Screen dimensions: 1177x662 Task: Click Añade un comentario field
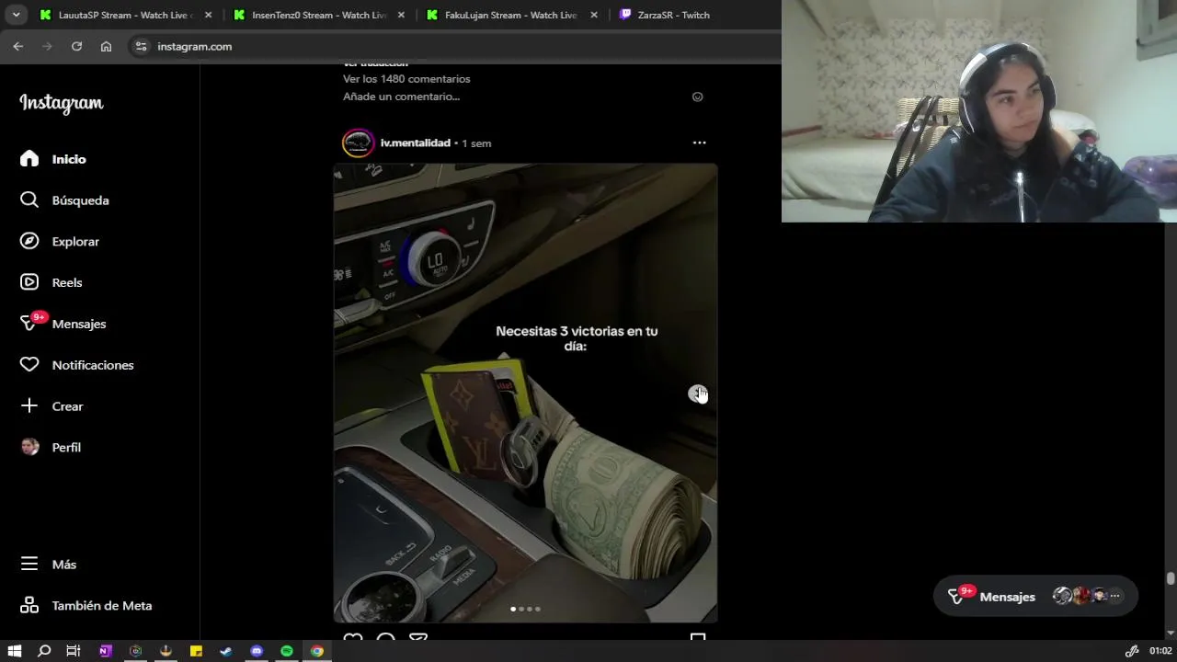coord(402,97)
